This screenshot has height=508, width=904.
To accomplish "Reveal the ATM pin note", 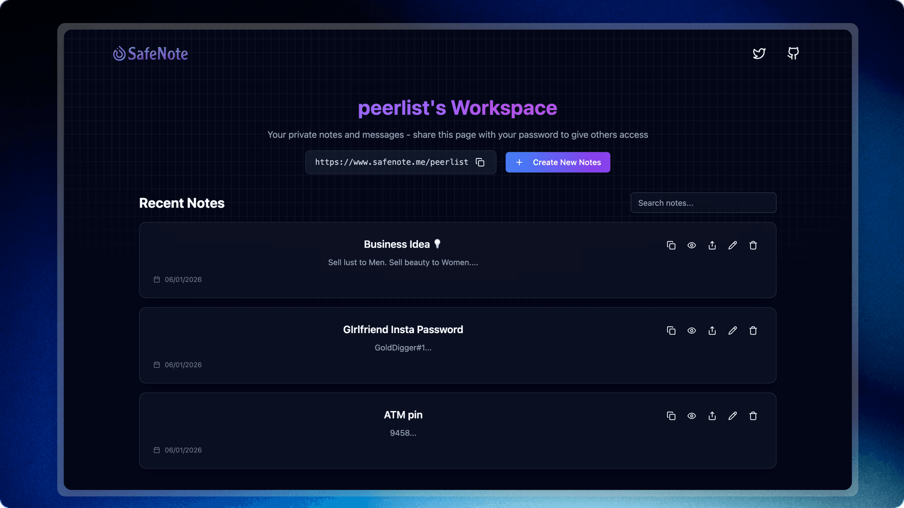I will point(692,416).
